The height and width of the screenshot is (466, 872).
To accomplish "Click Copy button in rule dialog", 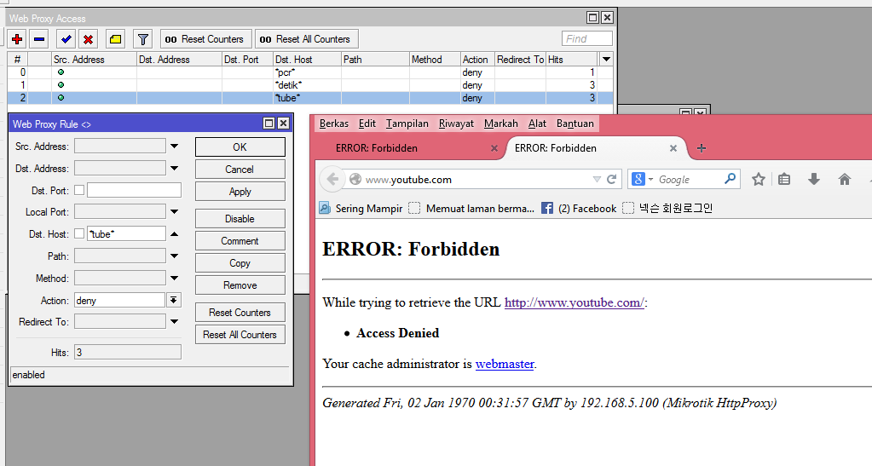I will (240, 263).
